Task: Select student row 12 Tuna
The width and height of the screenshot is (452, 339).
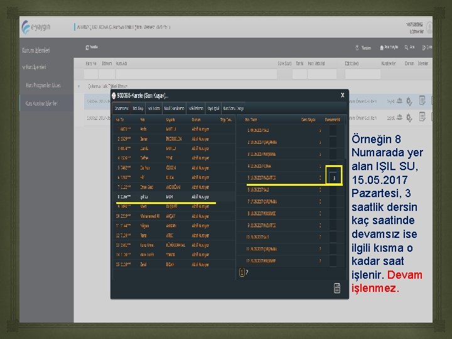Action: (x=175, y=235)
